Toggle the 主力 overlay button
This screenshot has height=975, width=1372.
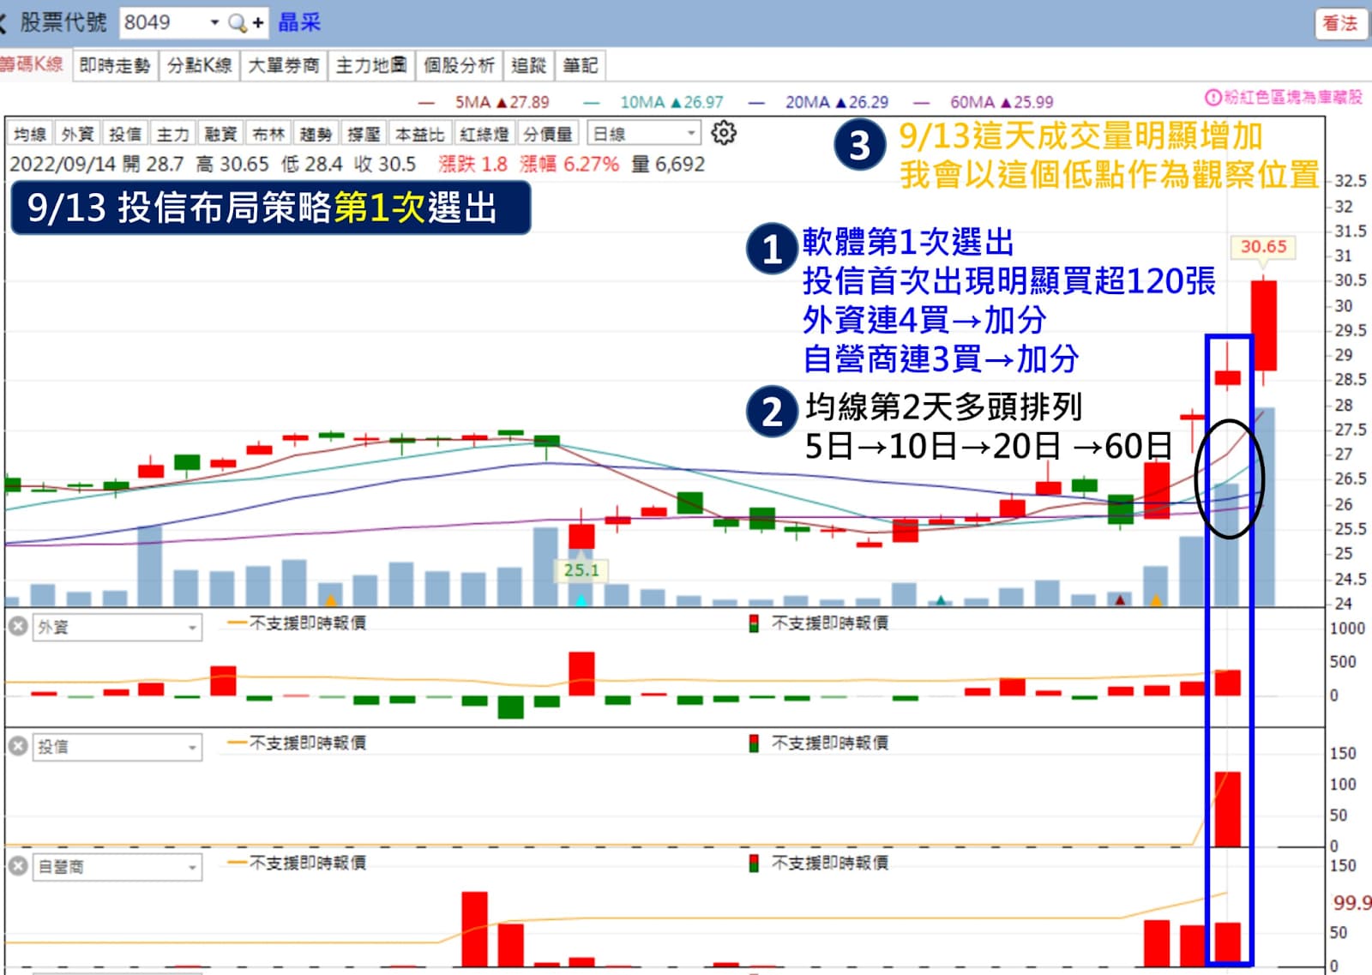(172, 134)
